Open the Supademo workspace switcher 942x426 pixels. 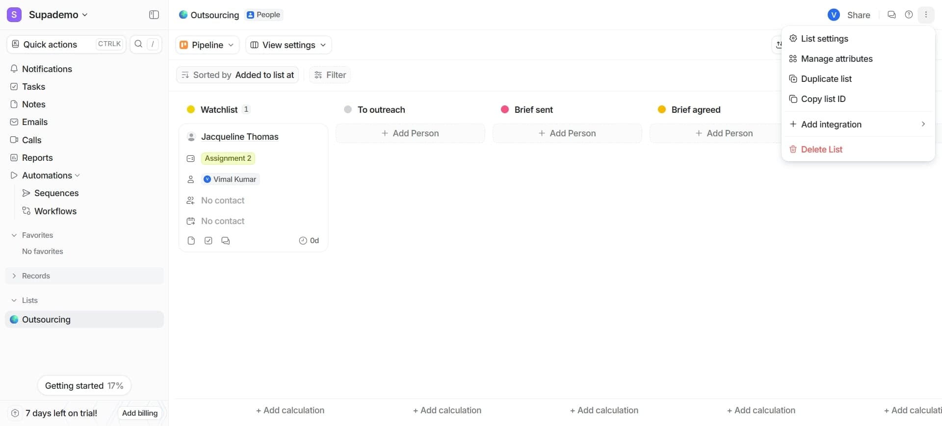48,15
